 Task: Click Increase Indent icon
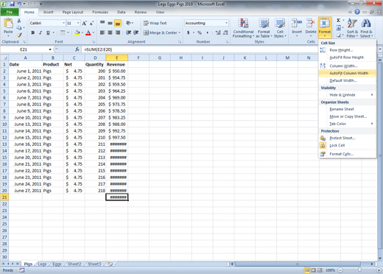(x=136, y=32)
